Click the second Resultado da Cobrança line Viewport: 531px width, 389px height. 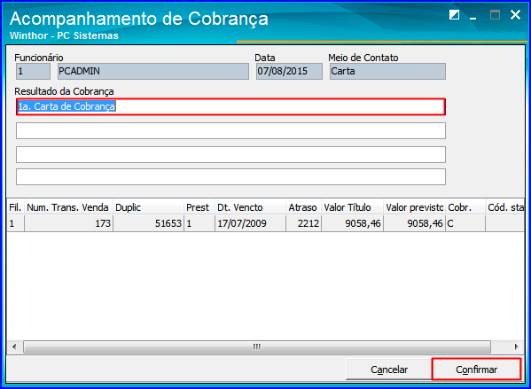[230, 130]
